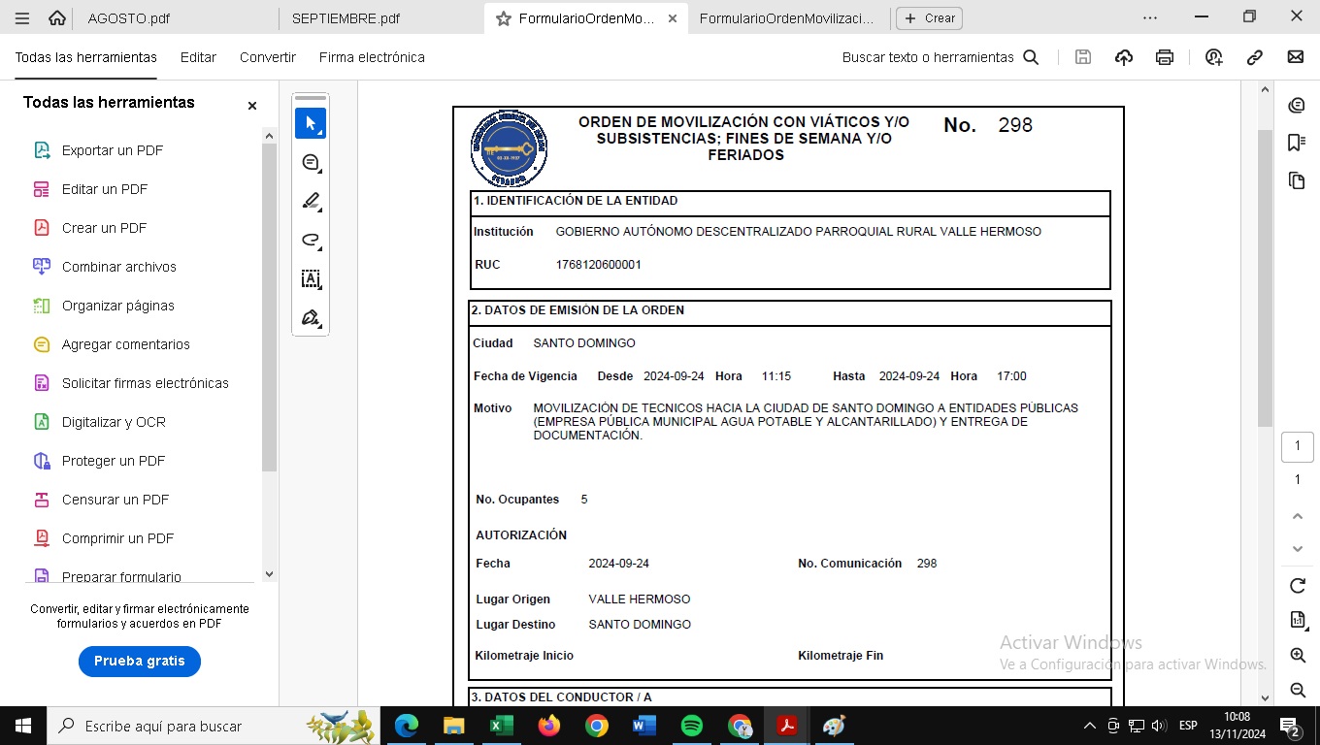Screen dimensions: 1320x745
Task: Select the text box tool
Action: (x=311, y=279)
